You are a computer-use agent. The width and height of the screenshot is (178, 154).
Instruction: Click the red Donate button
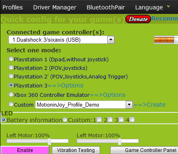pyautogui.click(x=138, y=19)
